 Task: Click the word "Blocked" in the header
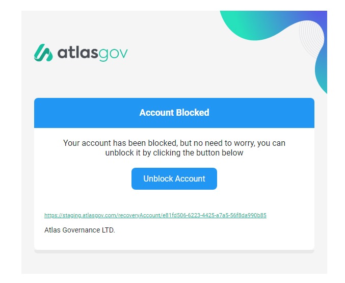193,113
